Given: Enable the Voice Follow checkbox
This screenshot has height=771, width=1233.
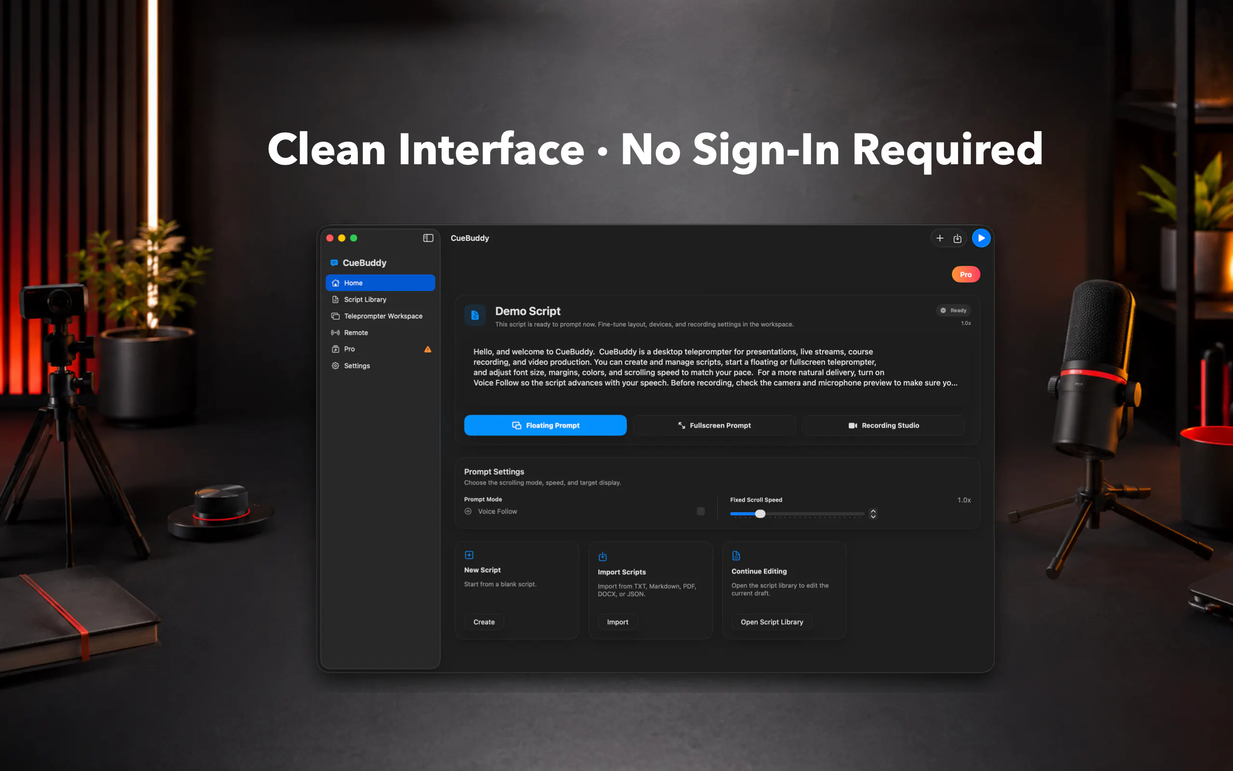Looking at the screenshot, I should (701, 511).
